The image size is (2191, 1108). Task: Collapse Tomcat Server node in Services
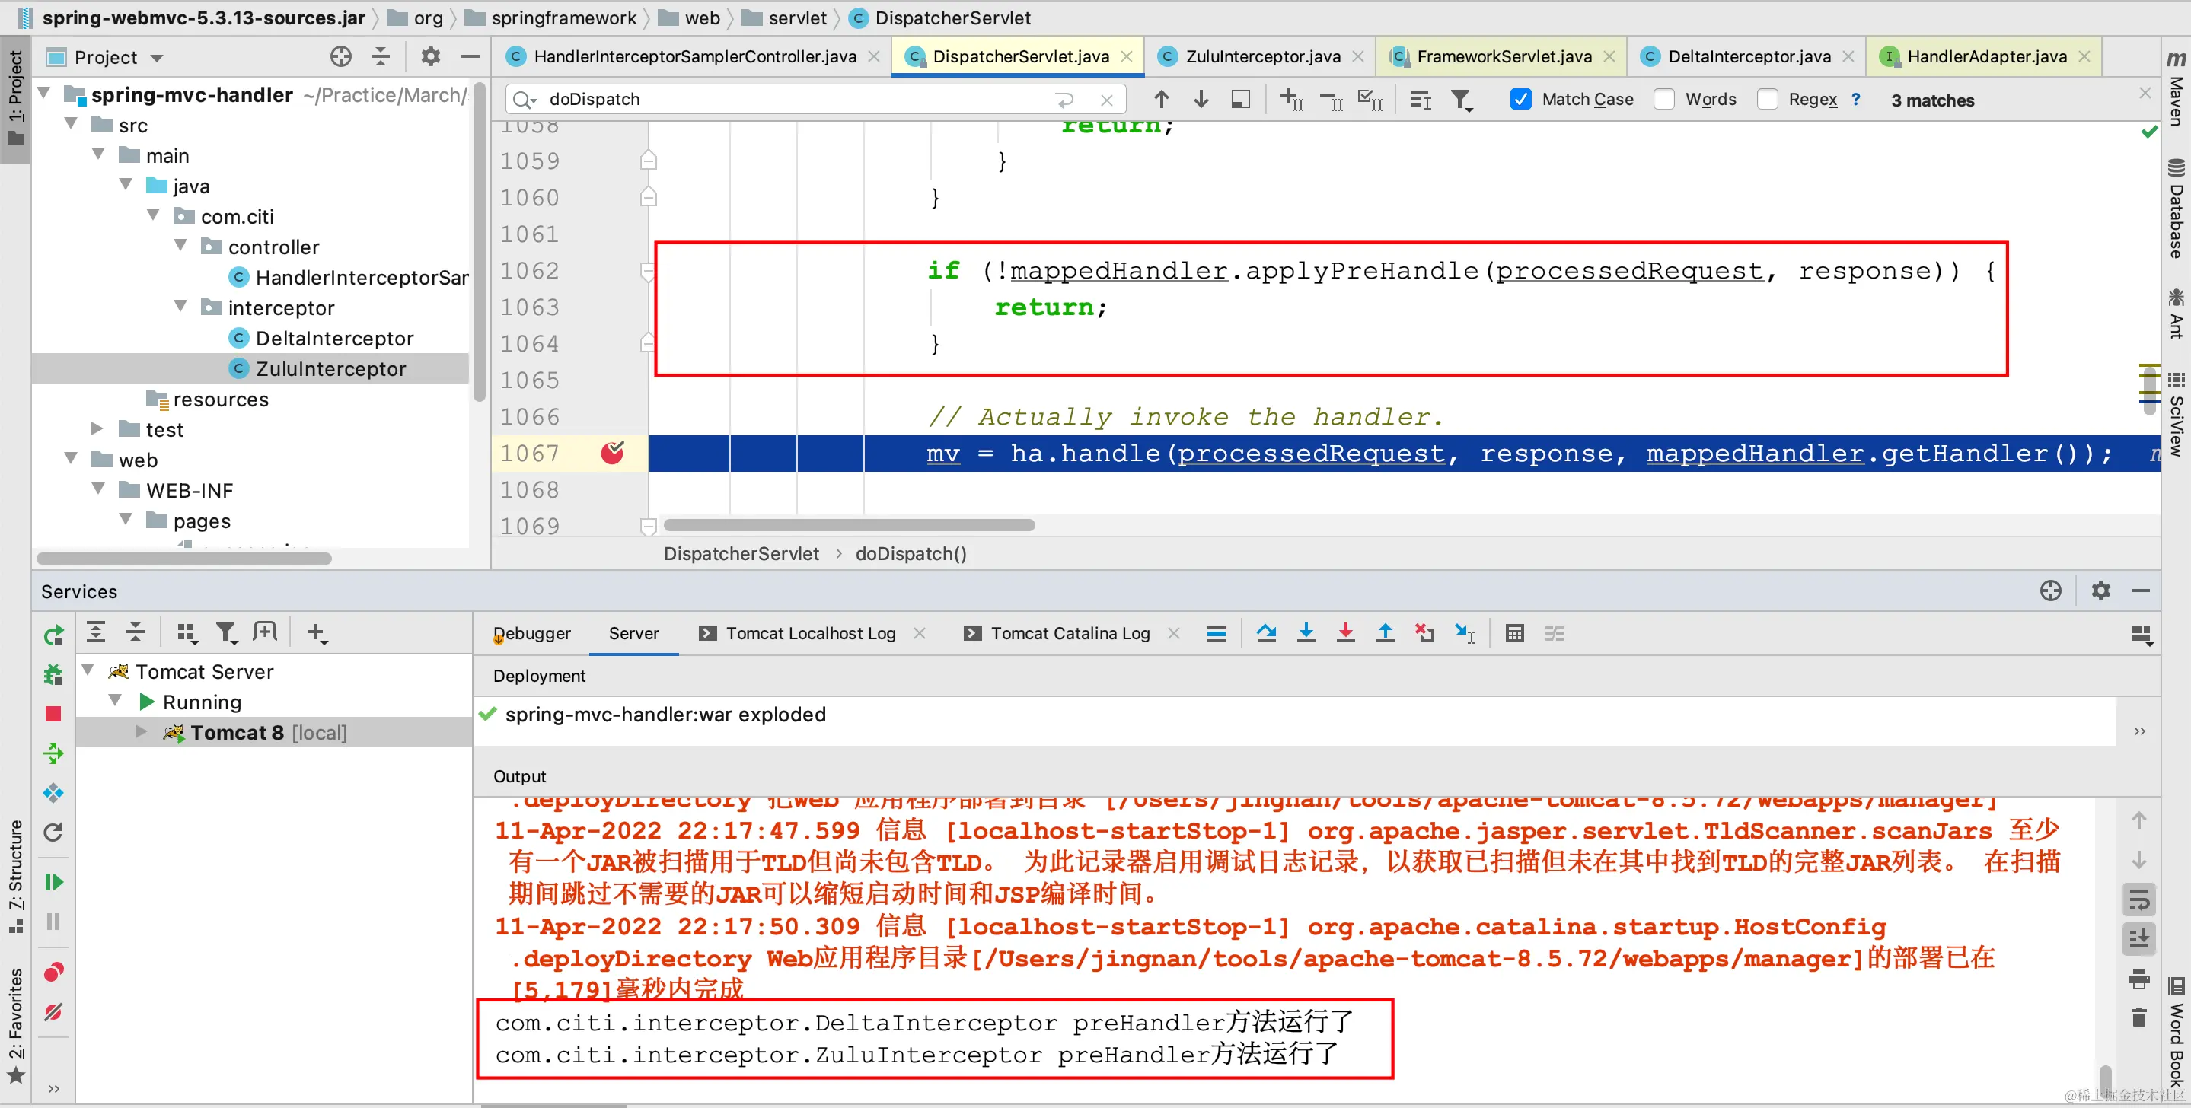coord(88,670)
